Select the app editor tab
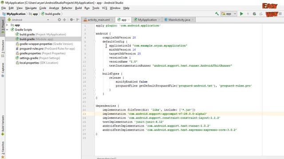The width and height of the screenshot is (284, 159). [124, 20]
